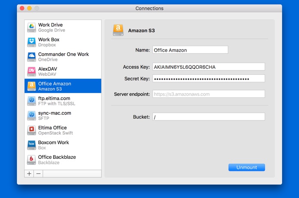Click the Server endpoint label
299x198 pixels.
pyautogui.click(x=132, y=94)
